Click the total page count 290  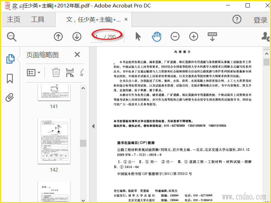(x=111, y=37)
